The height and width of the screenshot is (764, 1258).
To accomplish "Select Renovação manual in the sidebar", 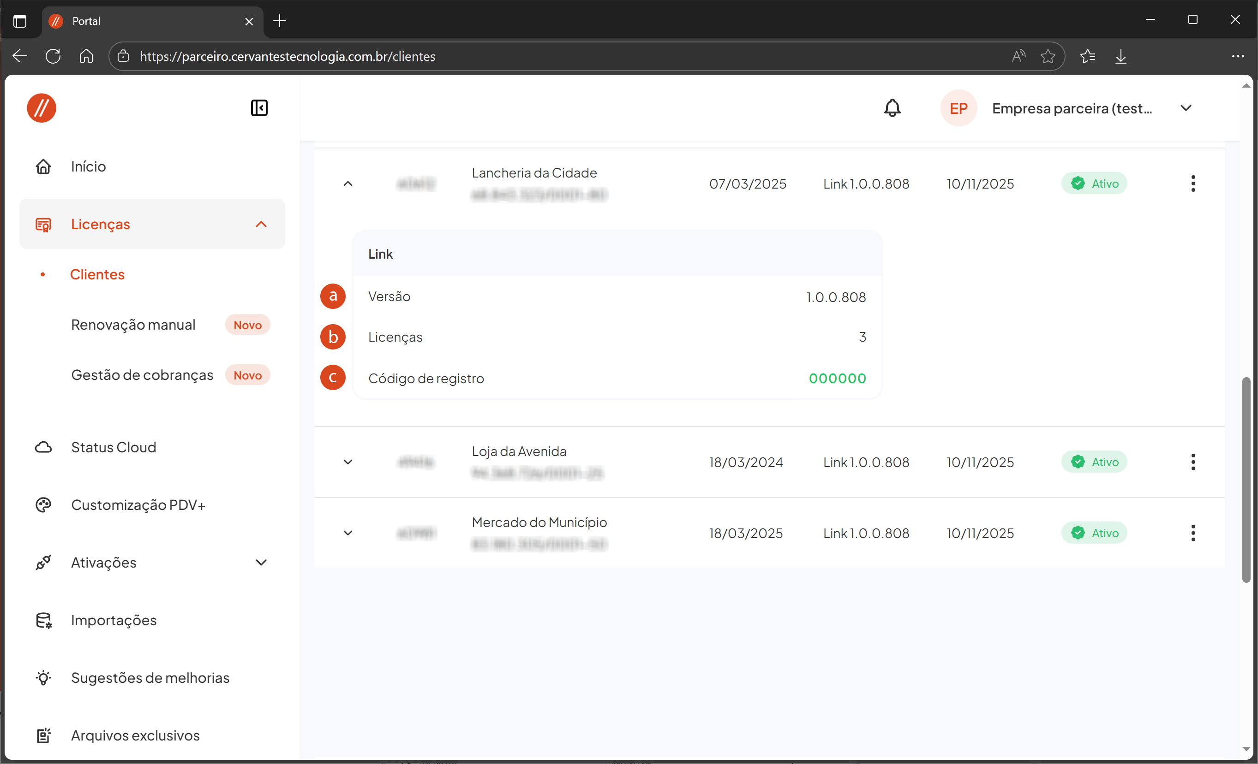I will 133,325.
